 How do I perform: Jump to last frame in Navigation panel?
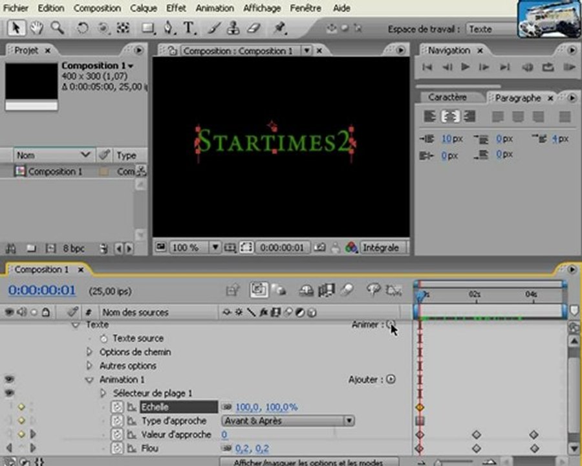(x=504, y=67)
